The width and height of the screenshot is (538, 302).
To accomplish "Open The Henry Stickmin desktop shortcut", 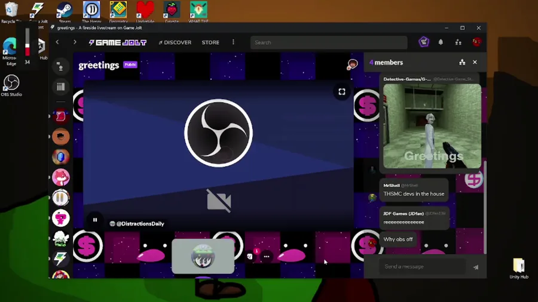I will [91, 12].
